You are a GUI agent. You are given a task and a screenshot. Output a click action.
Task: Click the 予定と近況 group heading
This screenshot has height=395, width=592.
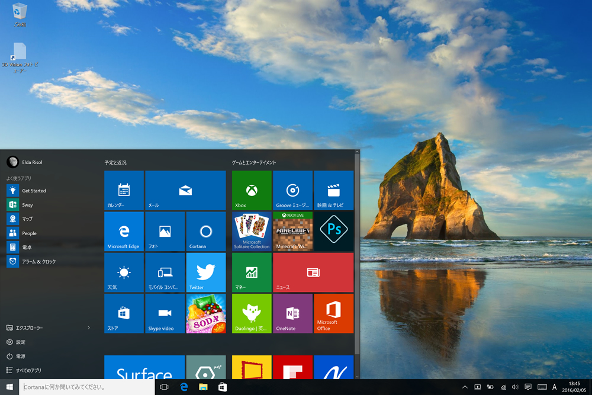click(115, 162)
